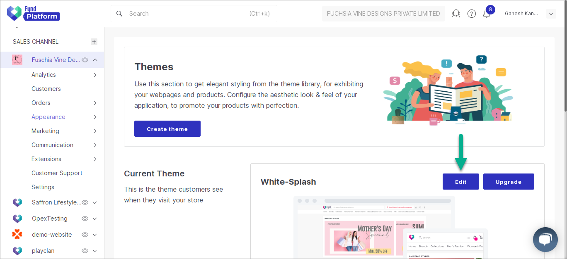Open Settings in the sidebar
The image size is (567, 259).
pyautogui.click(x=43, y=187)
